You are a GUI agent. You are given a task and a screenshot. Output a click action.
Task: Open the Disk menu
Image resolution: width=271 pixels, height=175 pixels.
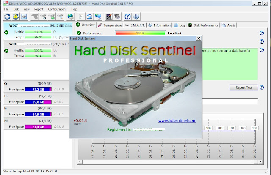(x=16, y=9)
